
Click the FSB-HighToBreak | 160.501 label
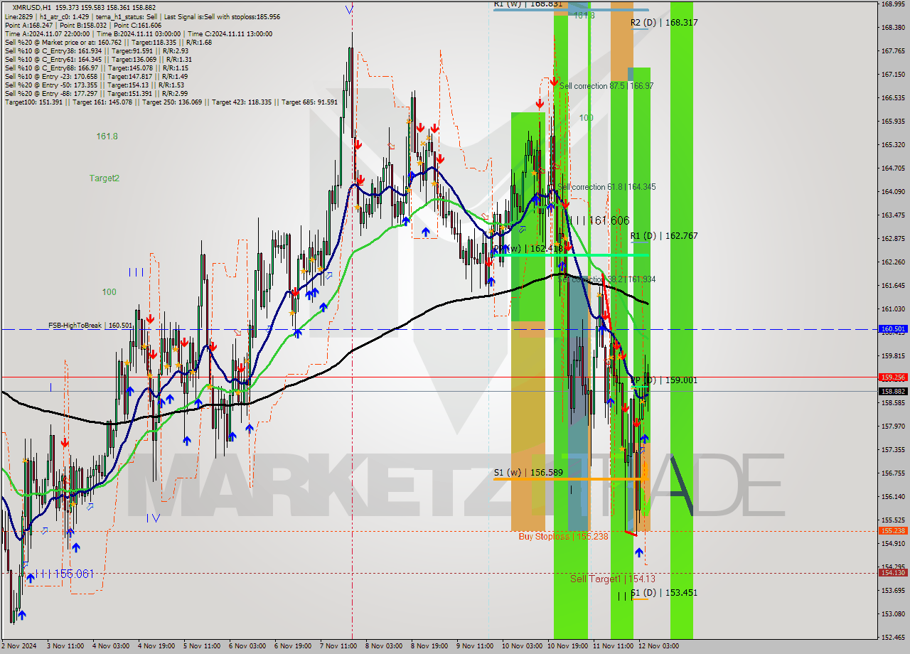pos(90,326)
